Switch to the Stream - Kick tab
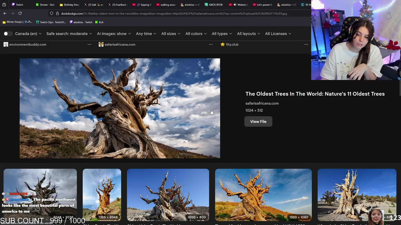 point(45,5)
